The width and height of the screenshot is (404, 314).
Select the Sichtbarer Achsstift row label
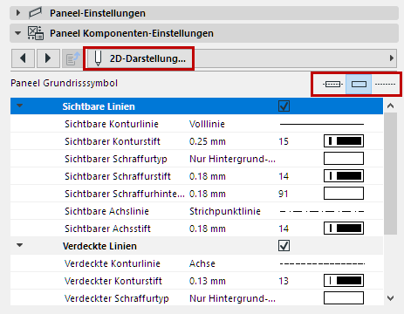[107, 229]
